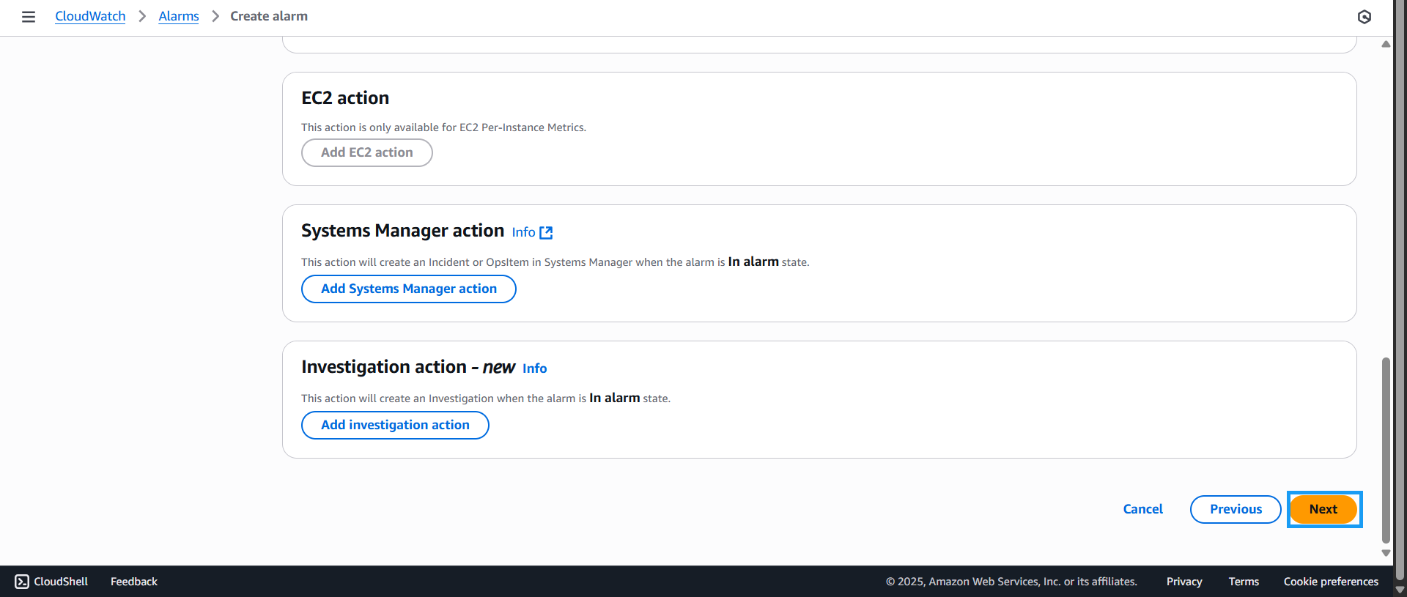Open the Feedback link in footer
The image size is (1407, 597).
coord(134,582)
